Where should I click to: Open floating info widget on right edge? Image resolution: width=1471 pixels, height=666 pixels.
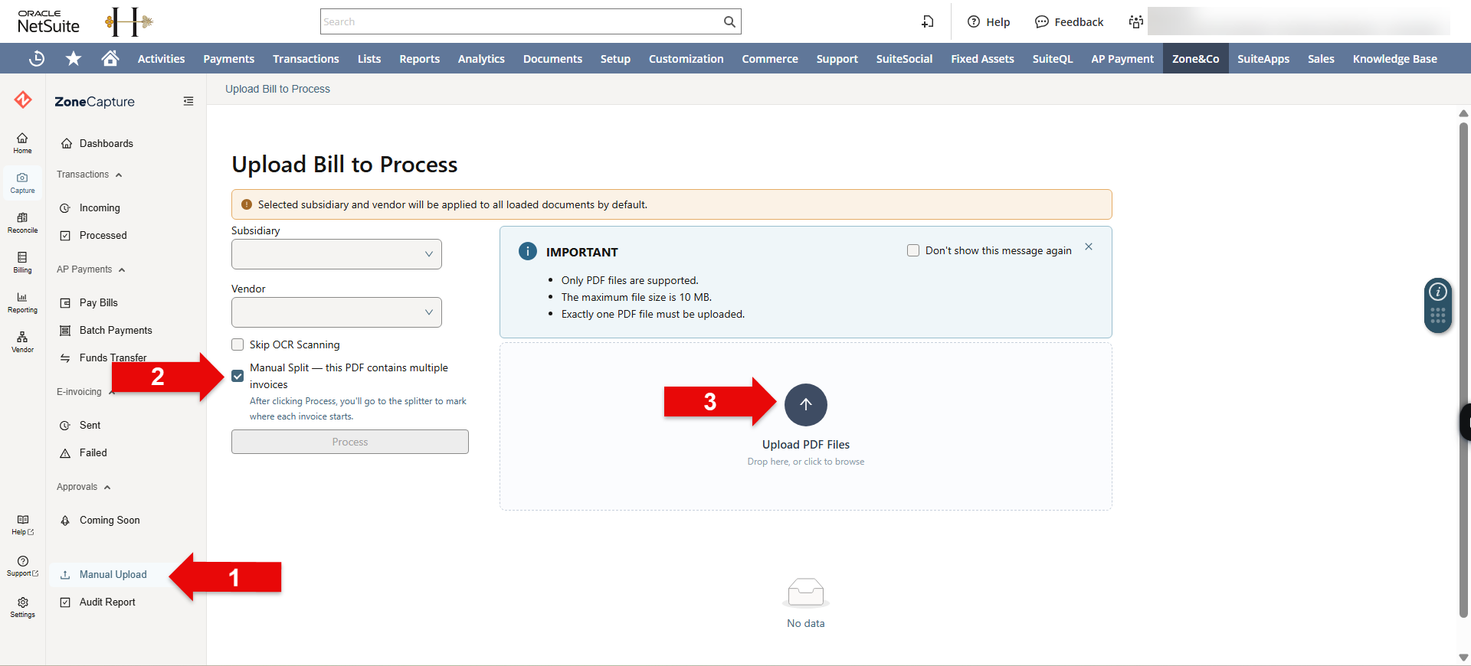pos(1438,305)
